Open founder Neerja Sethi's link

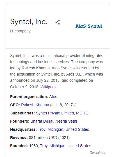pos(66,121)
